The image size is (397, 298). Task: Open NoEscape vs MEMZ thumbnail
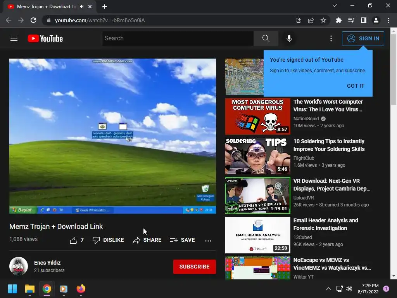257,268
